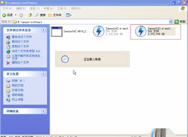Click Move this file link
188x137 pixels.
(20, 41)
